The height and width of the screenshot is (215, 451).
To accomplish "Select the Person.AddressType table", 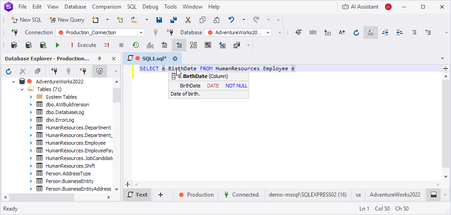I will click(x=68, y=174).
